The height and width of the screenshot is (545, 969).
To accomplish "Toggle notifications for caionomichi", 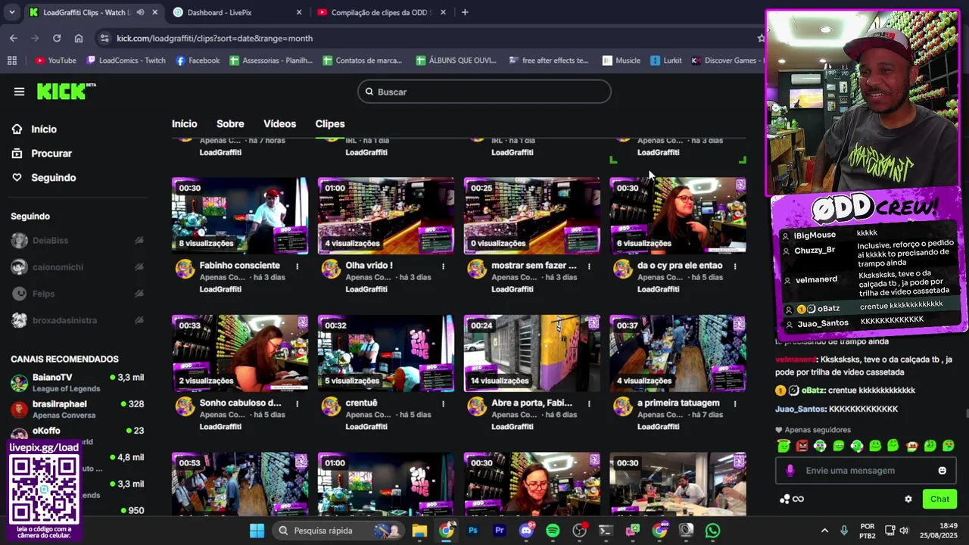I will click(139, 267).
